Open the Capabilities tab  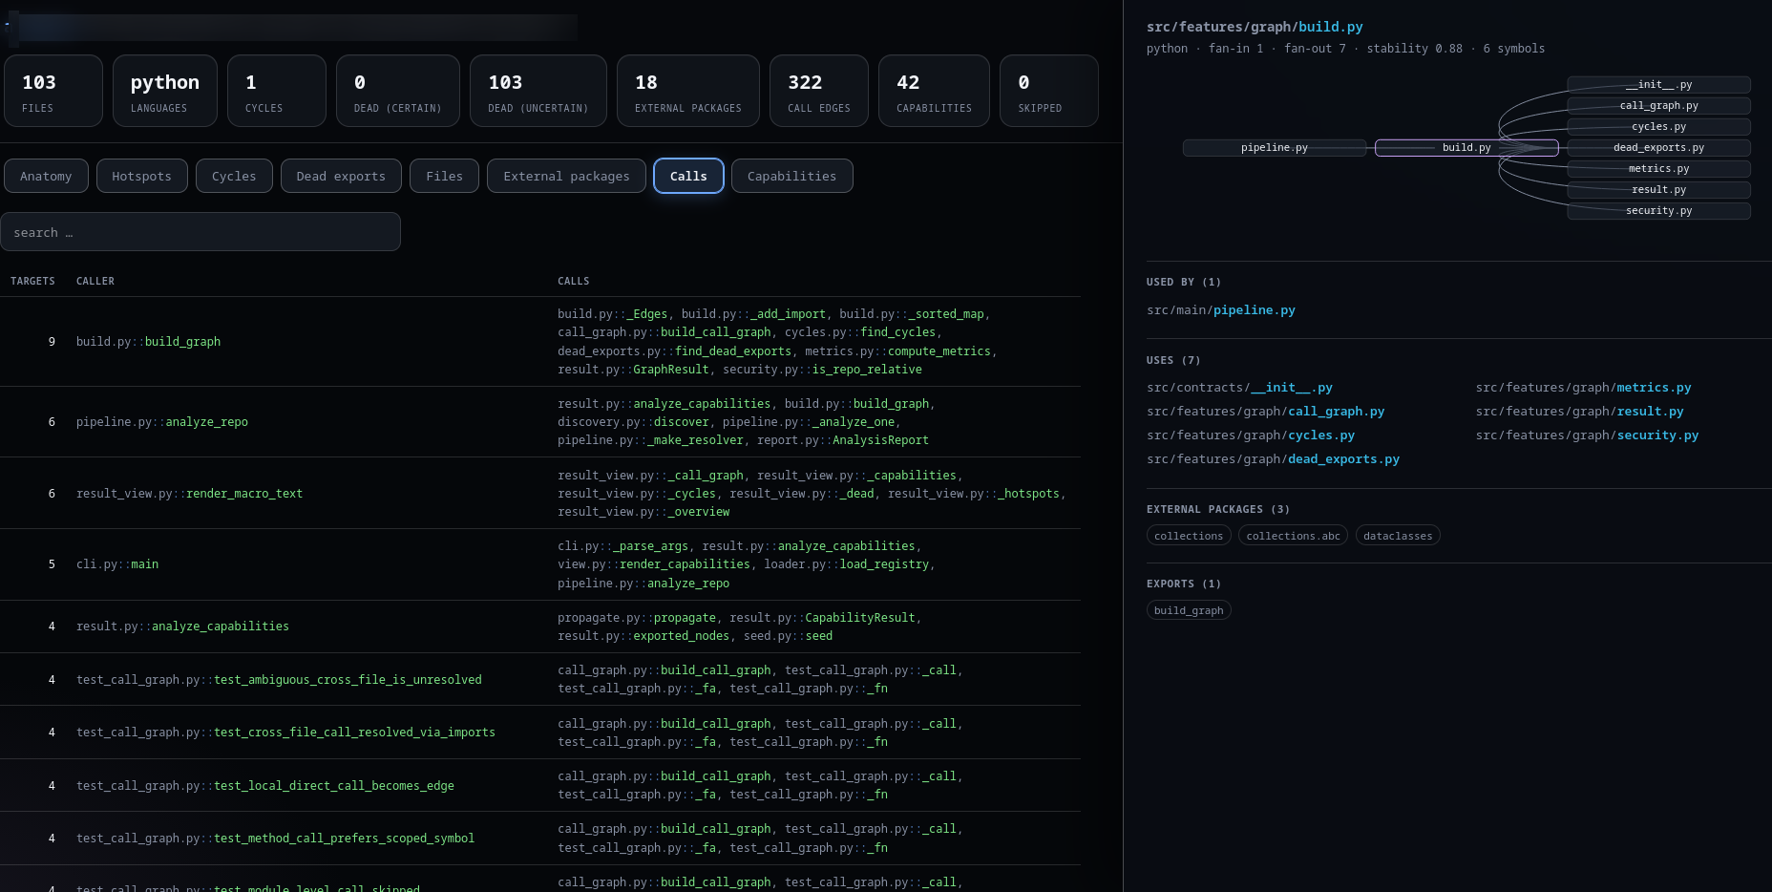pos(791,176)
